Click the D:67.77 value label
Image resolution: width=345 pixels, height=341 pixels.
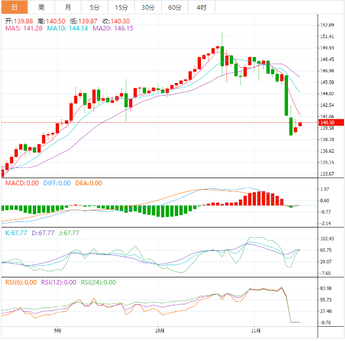pyautogui.click(x=43, y=233)
